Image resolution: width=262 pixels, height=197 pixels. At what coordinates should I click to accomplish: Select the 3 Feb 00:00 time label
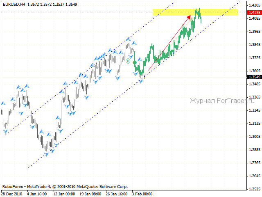tap(142, 194)
